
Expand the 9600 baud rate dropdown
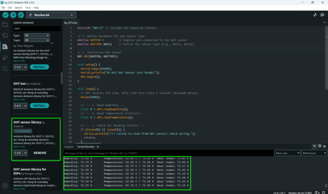[x=314, y=153]
